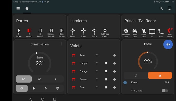The width and height of the screenshot is (176, 101).
Task: Tap the Poële 22.0 temperature reading
Action: pyautogui.click(x=148, y=61)
